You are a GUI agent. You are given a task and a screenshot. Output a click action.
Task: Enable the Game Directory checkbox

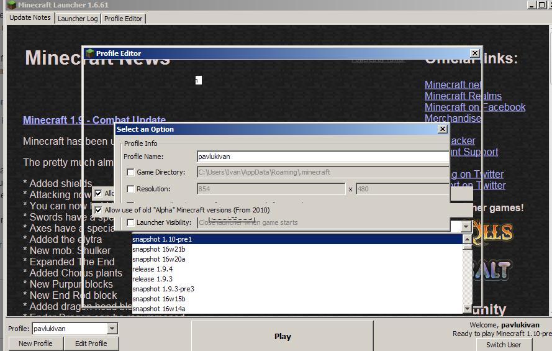pyautogui.click(x=130, y=172)
